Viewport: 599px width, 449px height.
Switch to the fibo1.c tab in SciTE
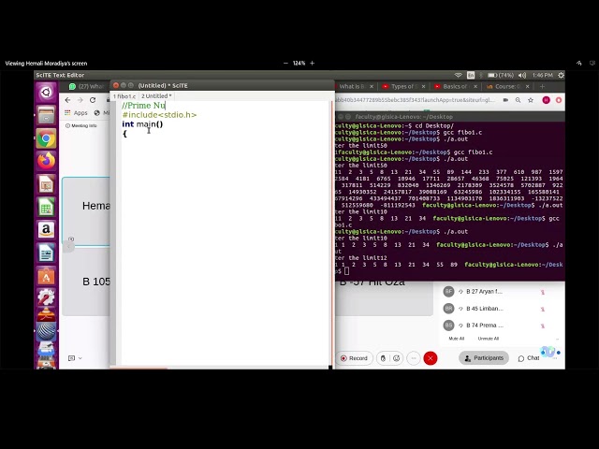click(124, 96)
